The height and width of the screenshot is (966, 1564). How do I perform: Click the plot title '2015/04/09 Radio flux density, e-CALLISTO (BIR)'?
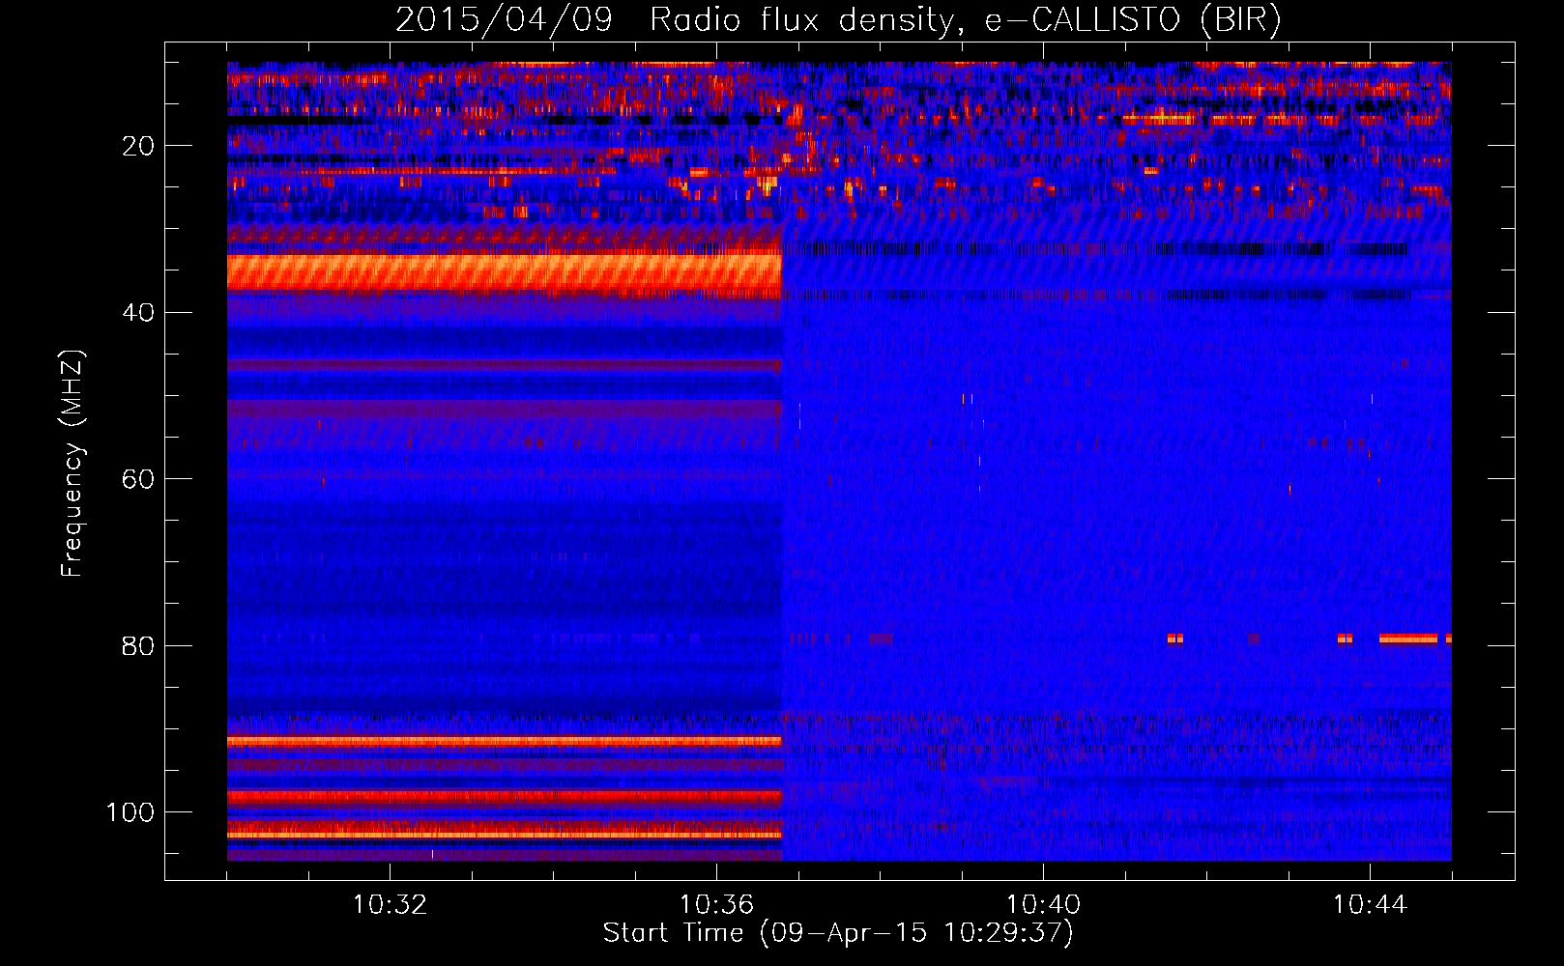838,19
